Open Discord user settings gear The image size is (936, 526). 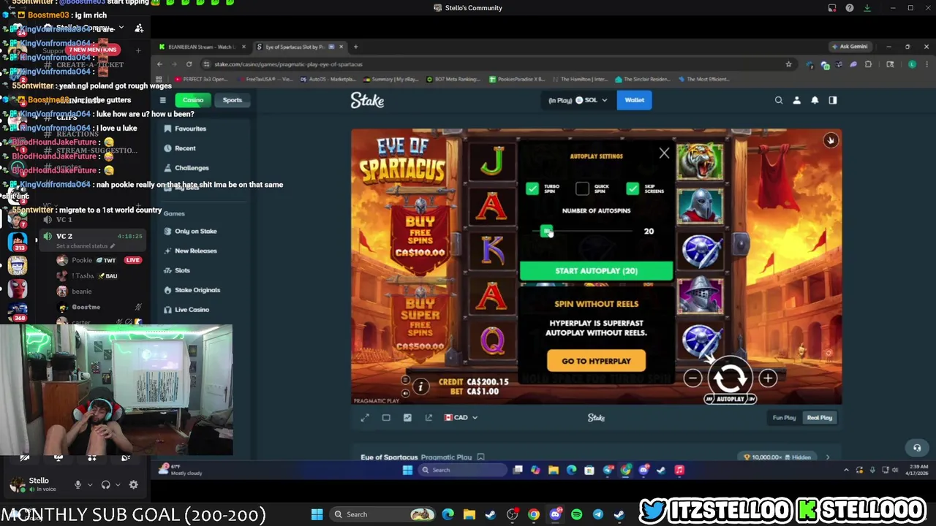pyautogui.click(x=133, y=484)
